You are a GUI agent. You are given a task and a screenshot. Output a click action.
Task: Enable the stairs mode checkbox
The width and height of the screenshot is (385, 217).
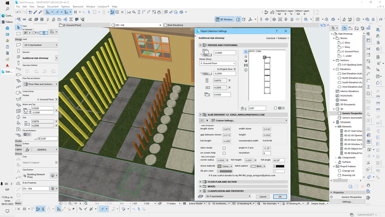(x=224, y=148)
